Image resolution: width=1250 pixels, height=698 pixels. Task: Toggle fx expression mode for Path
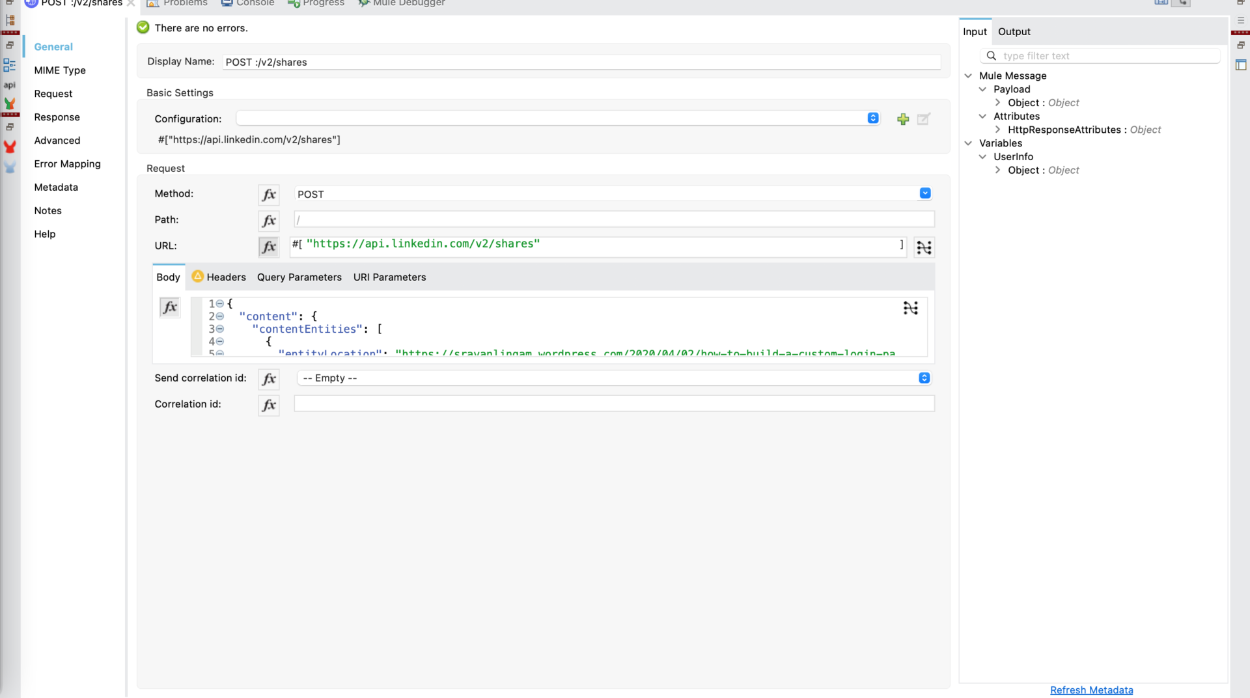click(x=269, y=221)
